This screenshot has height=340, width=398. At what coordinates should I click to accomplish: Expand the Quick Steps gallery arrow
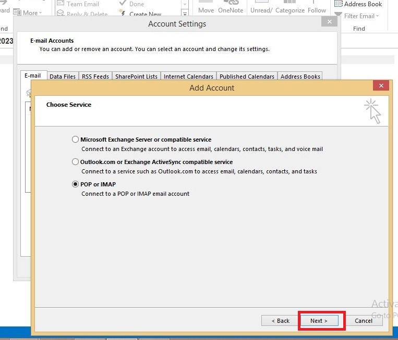pos(185,13)
